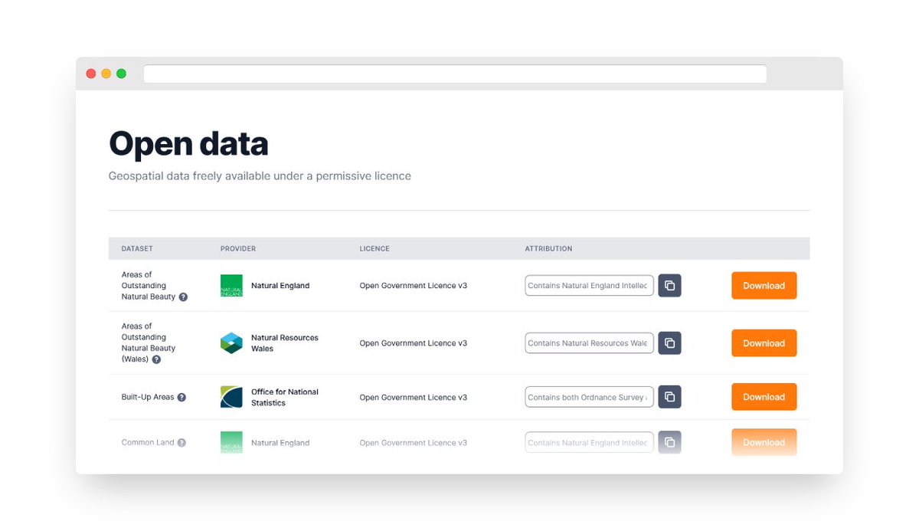Focus attribution field 'Contains Natural Resources Wale'
The image size is (919, 531).
(x=589, y=343)
